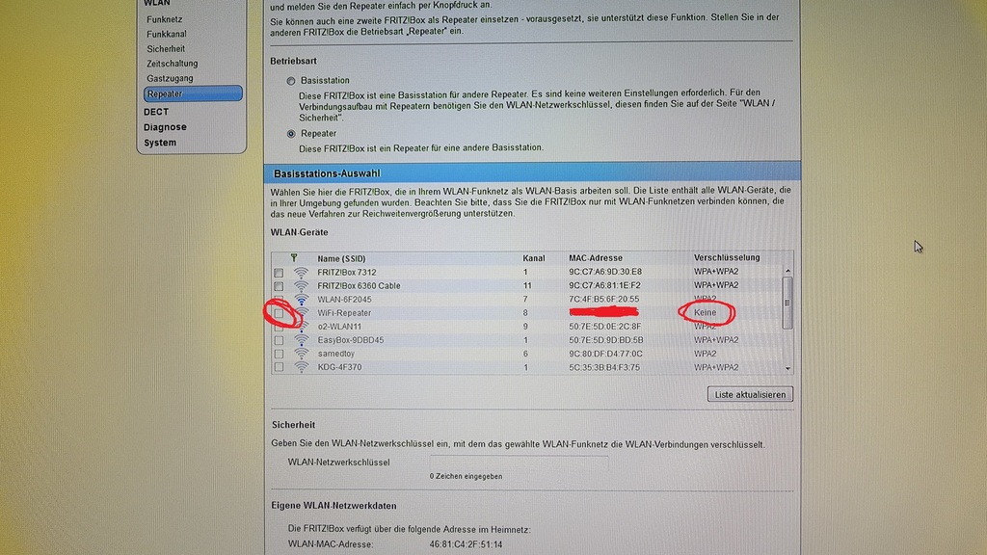Select the Basisstation radio button
The image size is (987, 555).
point(291,81)
